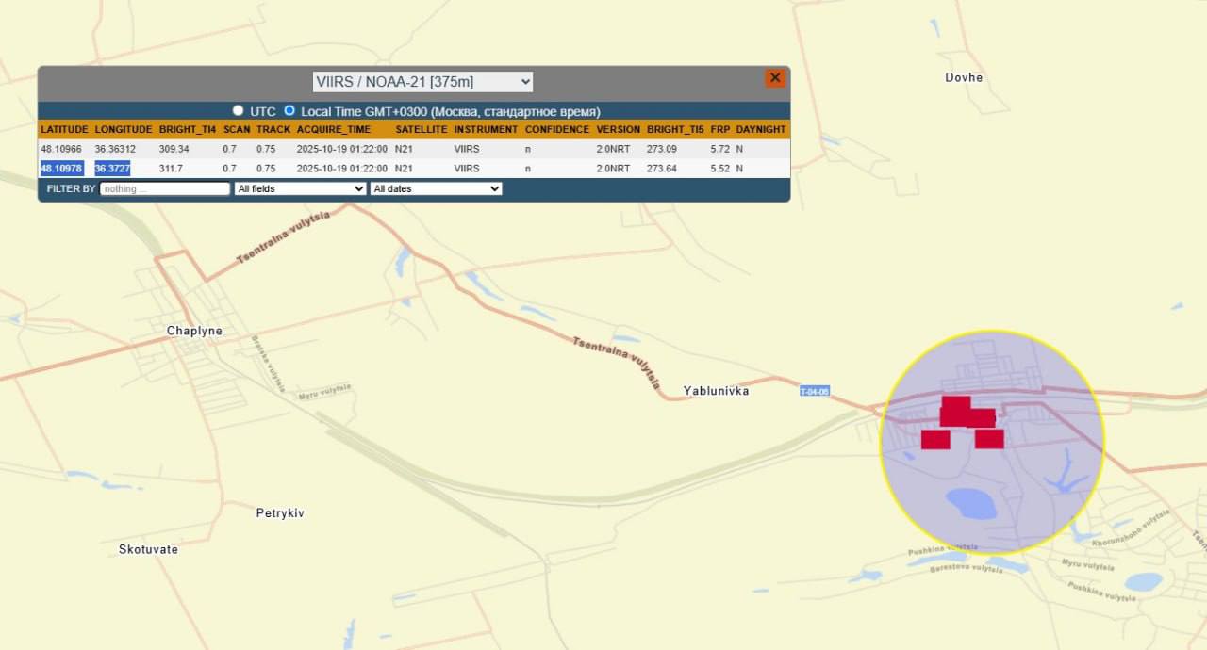Click the T-04-08 road shield on map
The image size is (1207, 650).
click(x=814, y=391)
